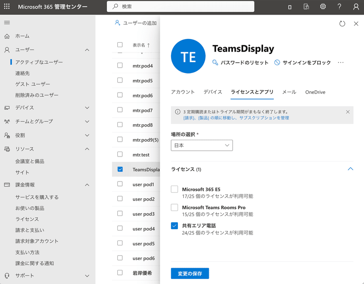Screen dimensions: 364x284
Task: Click サインインをブロック
Action: (307, 63)
